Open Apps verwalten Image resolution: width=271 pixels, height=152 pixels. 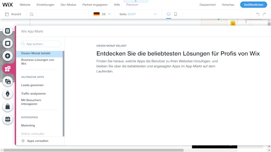click(38, 141)
